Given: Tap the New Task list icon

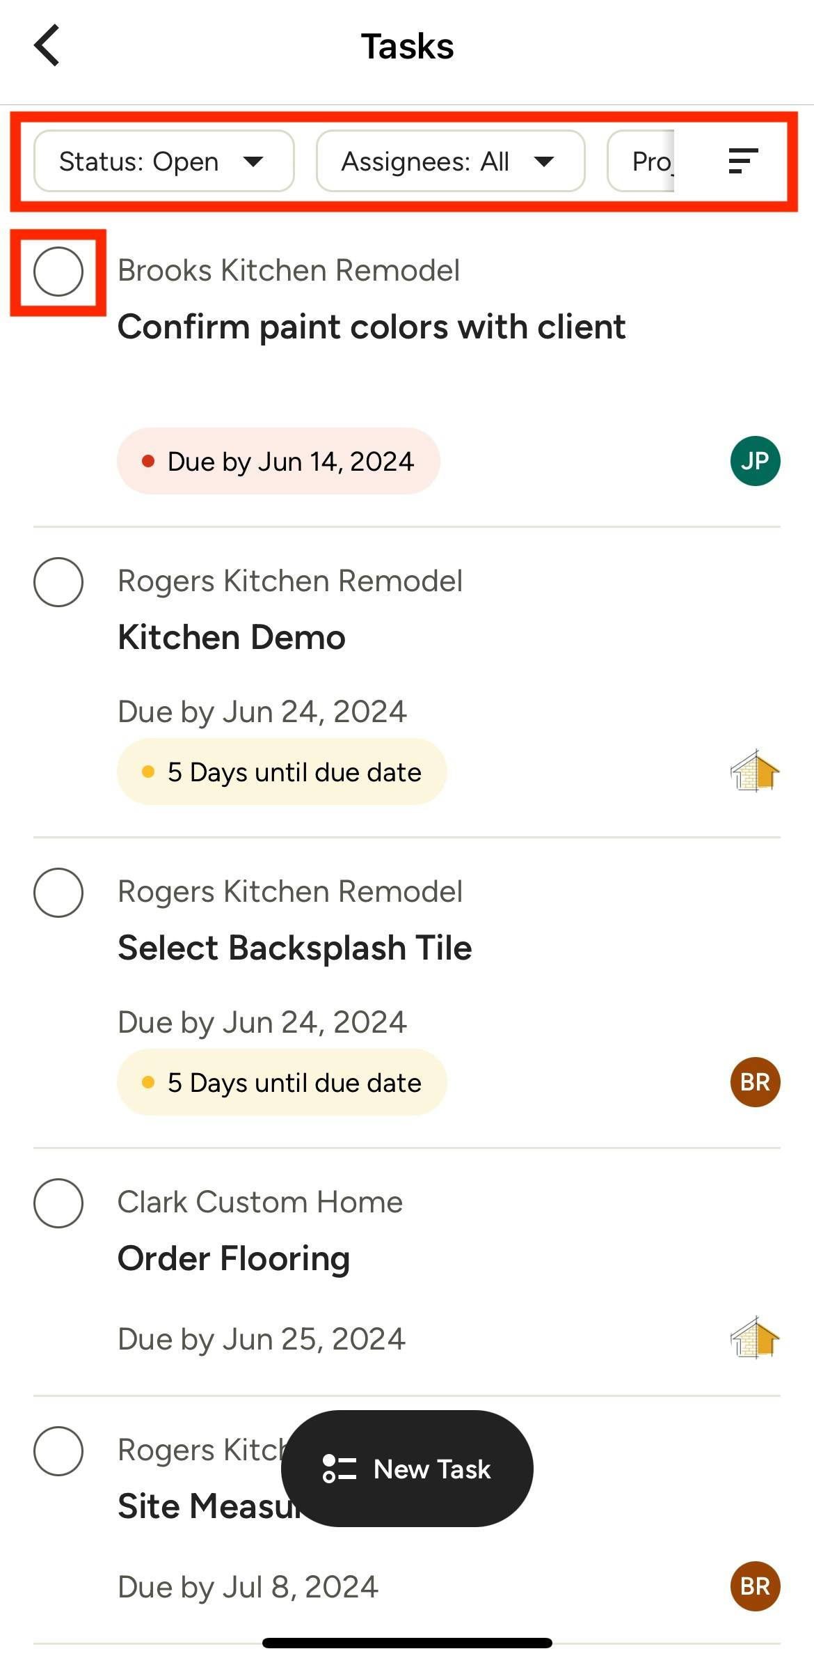Looking at the screenshot, I should pyautogui.click(x=340, y=1469).
